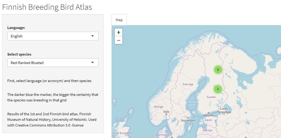Zoom out on the map
The image size is (281, 138).
119,40
